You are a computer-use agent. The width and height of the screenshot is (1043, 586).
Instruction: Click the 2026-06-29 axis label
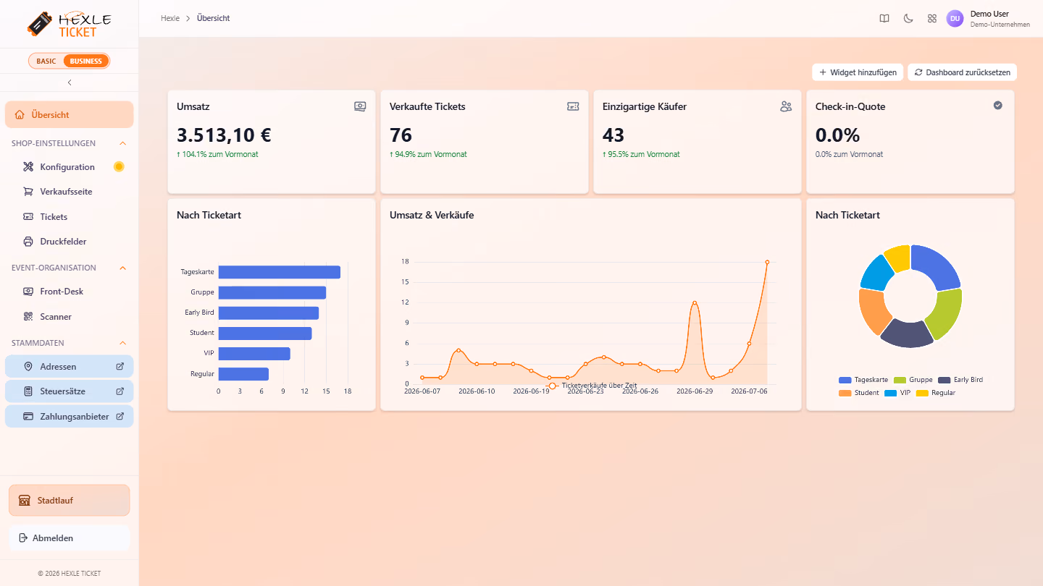click(x=695, y=391)
